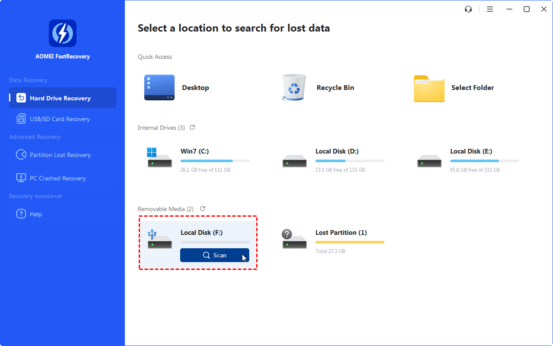
Task: Click the Local Disk (E:) usage bar
Action: [x=485, y=161]
